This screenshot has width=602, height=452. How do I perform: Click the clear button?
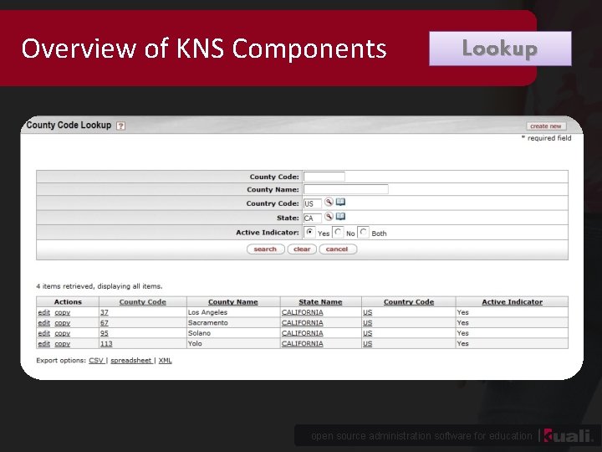[x=302, y=249]
